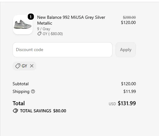This screenshot has height=136, width=159.
Task: Click the tag icon next to GY (-$80.00)
Action: click(x=39, y=34)
